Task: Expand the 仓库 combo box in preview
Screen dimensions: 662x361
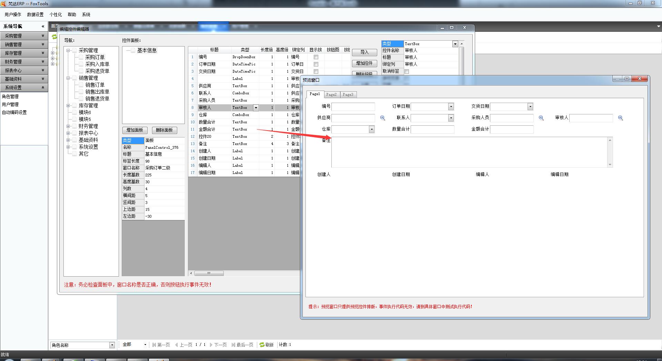Action: [x=371, y=130]
